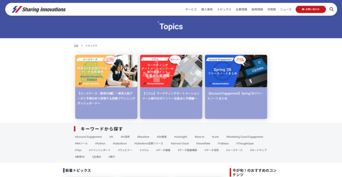Open the Spring'26 release notes card image
This screenshot has height=177, width=342.
tap(236, 71)
